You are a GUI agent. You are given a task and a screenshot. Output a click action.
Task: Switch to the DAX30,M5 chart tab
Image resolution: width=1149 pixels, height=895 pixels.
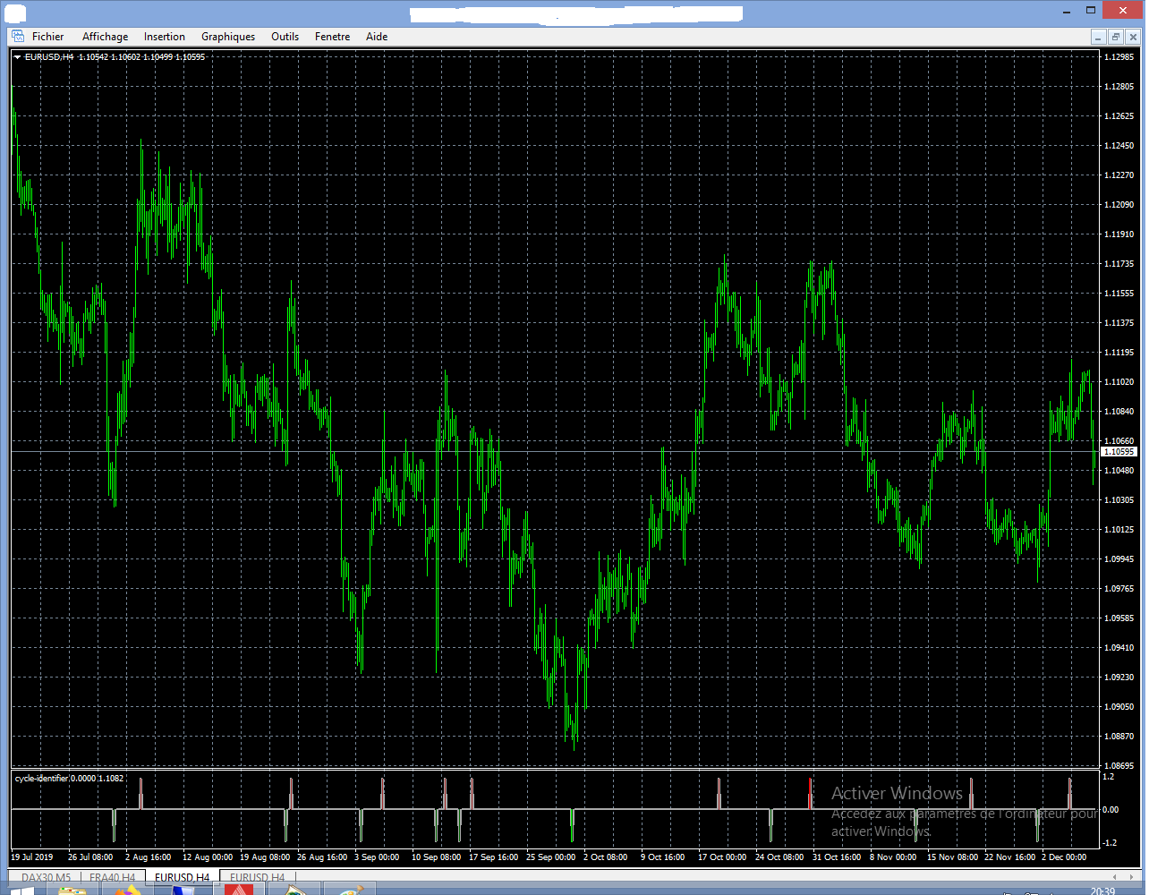point(46,877)
